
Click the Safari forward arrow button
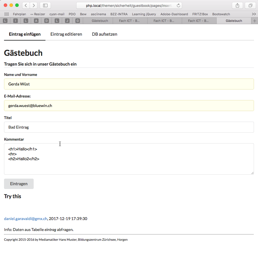34,5
